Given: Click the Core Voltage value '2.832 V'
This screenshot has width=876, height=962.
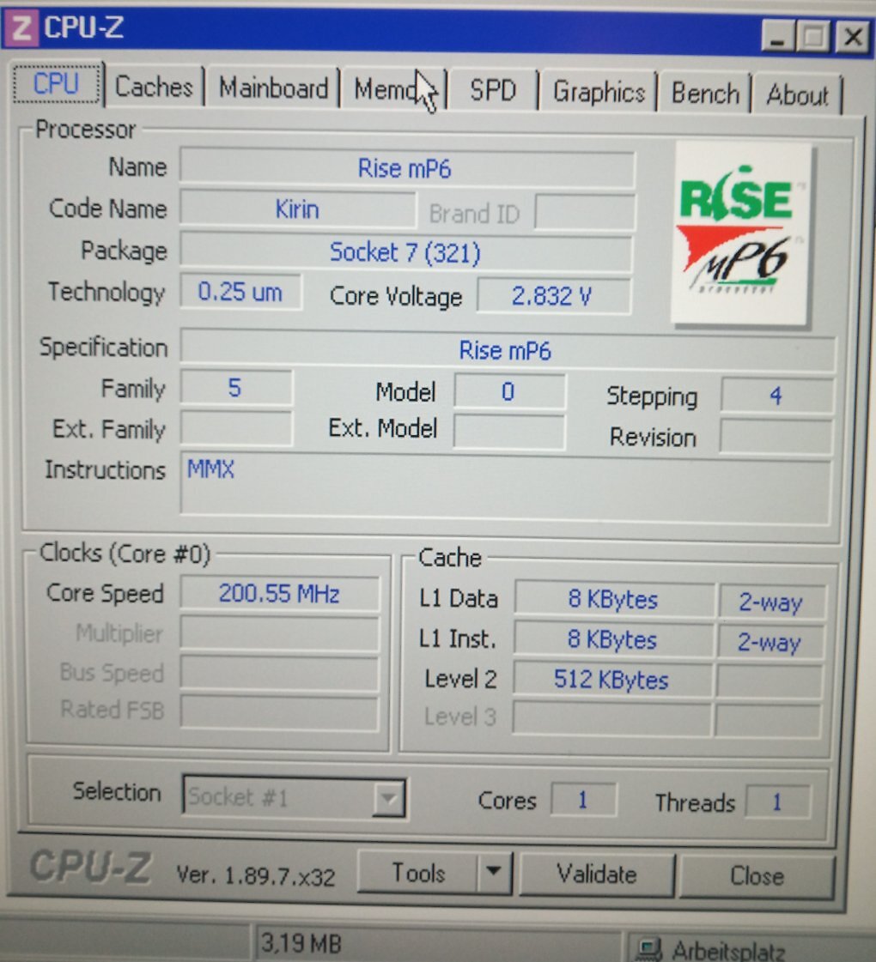Looking at the screenshot, I should coord(552,296).
